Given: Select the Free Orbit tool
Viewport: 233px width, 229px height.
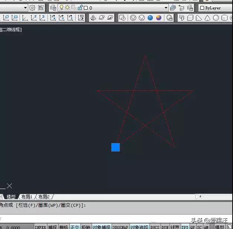Looking at the screenshot, I should [x=102, y=18].
